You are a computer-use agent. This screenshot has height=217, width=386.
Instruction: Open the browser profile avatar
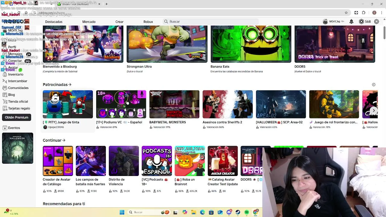(x=374, y=13)
